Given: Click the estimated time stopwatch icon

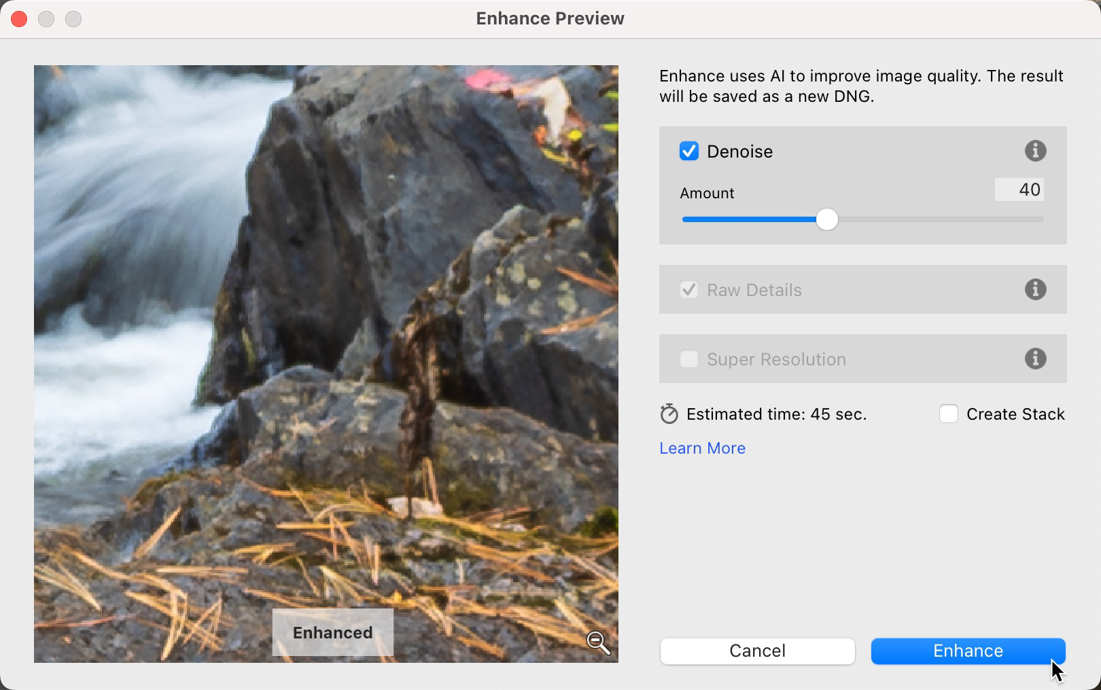Looking at the screenshot, I should pyautogui.click(x=669, y=414).
